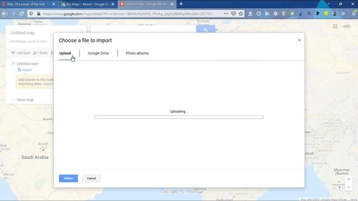Click the Untitled map title

coord(22,33)
